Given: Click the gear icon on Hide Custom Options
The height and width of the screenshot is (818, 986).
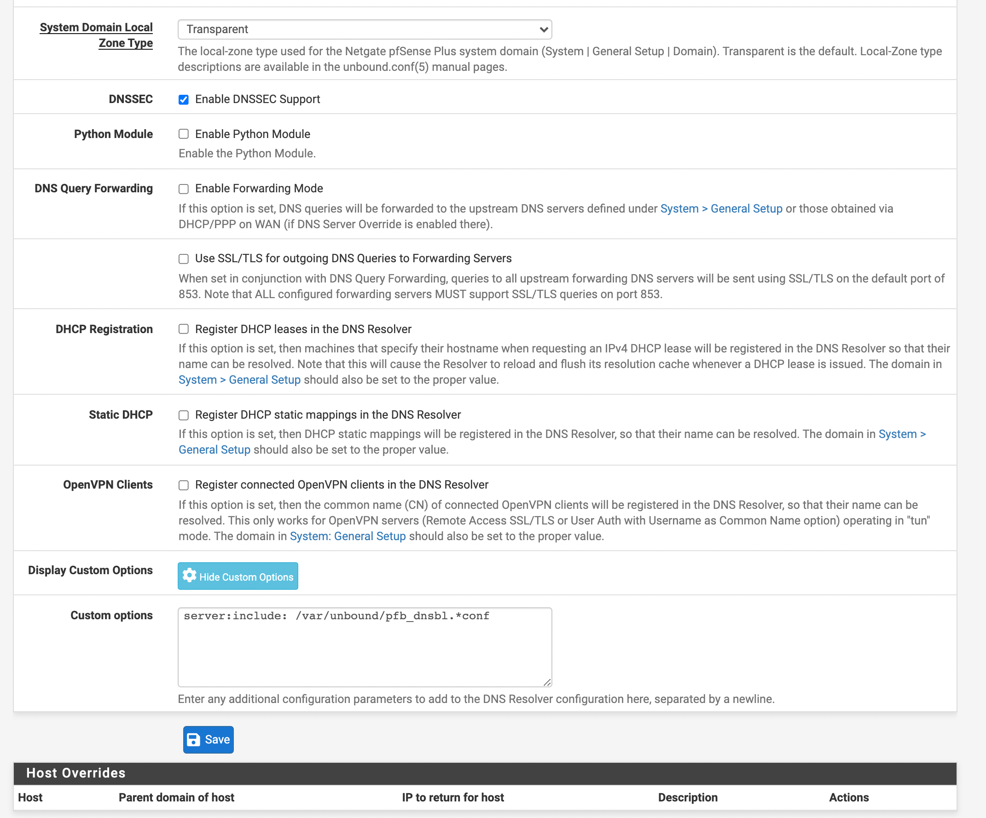Looking at the screenshot, I should pos(189,575).
